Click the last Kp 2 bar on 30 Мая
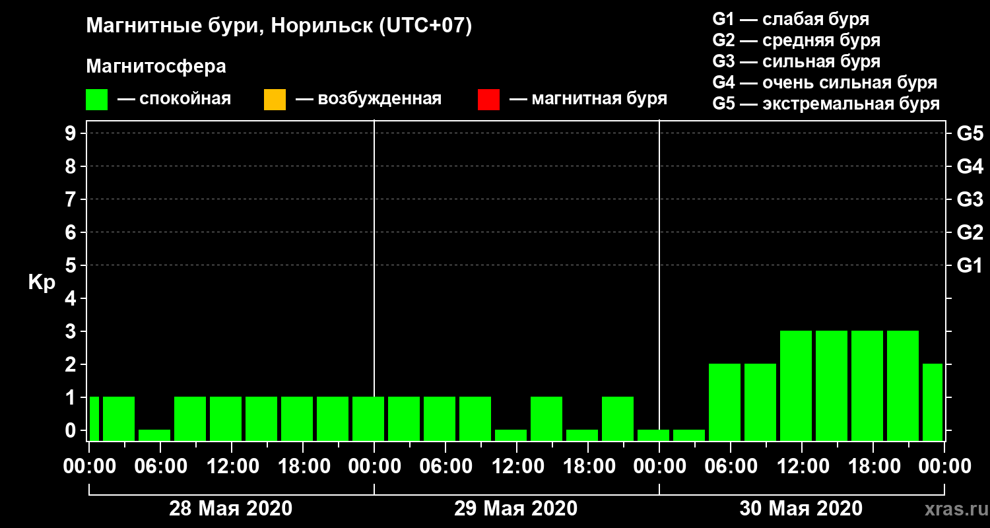This screenshot has width=990, height=528. click(x=933, y=402)
